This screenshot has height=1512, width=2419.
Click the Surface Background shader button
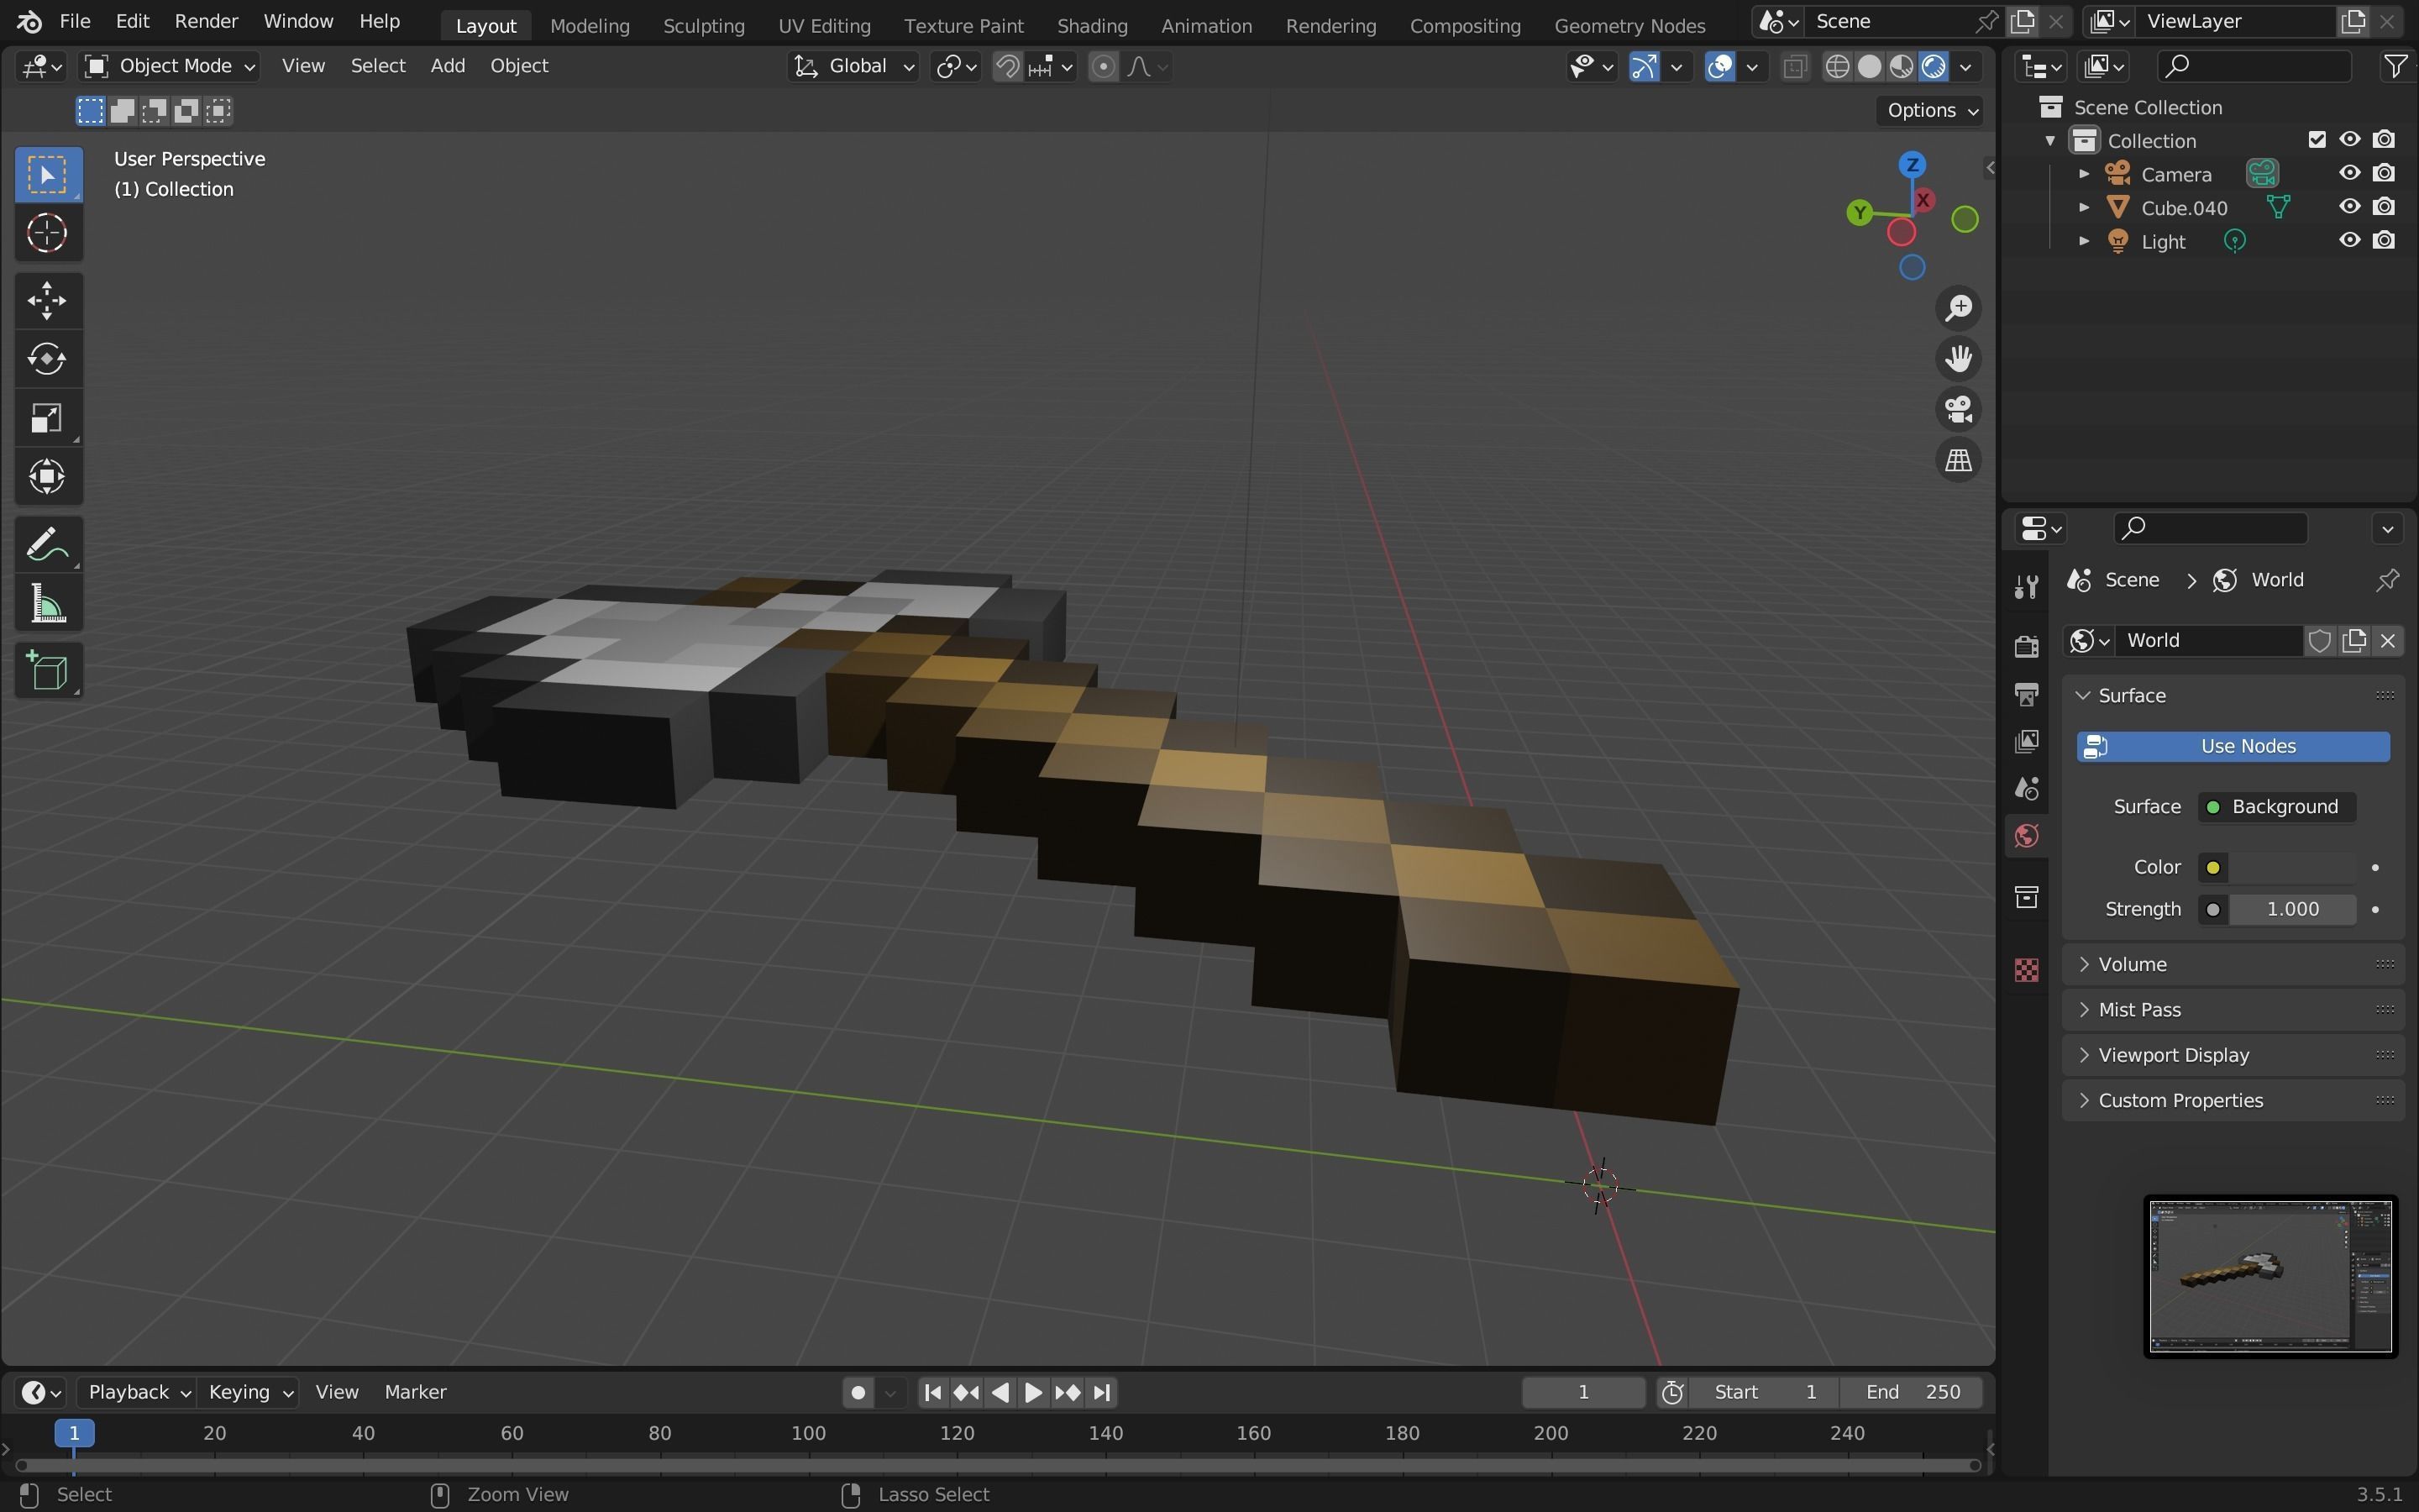[x=2276, y=807]
